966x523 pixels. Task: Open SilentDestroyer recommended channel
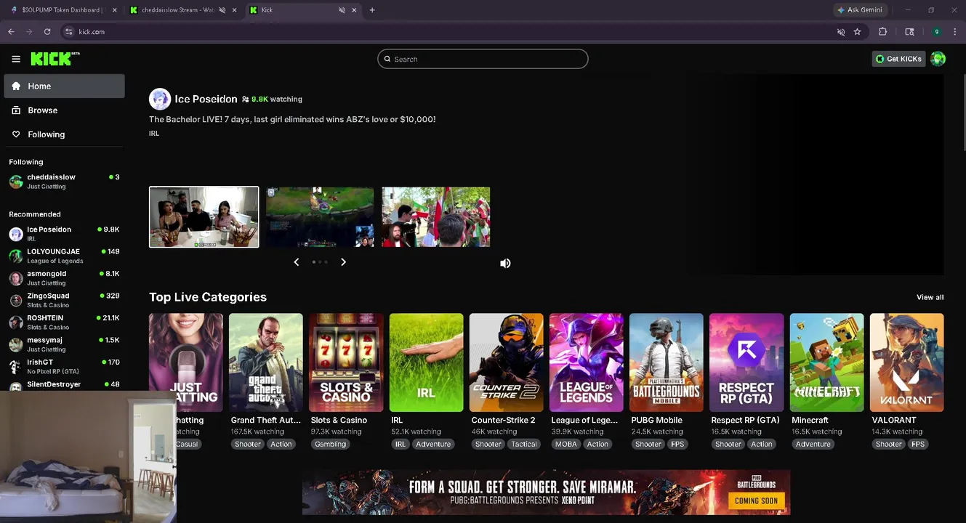pyautogui.click(x=64, y=385)
